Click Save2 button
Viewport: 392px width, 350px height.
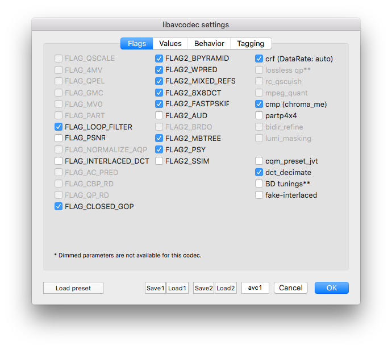pos(204,288)
